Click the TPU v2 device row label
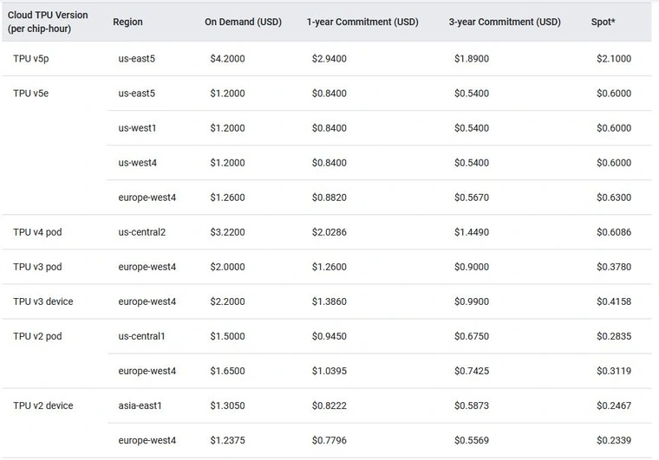Viewport: 659px width, 460px height. 43,405
